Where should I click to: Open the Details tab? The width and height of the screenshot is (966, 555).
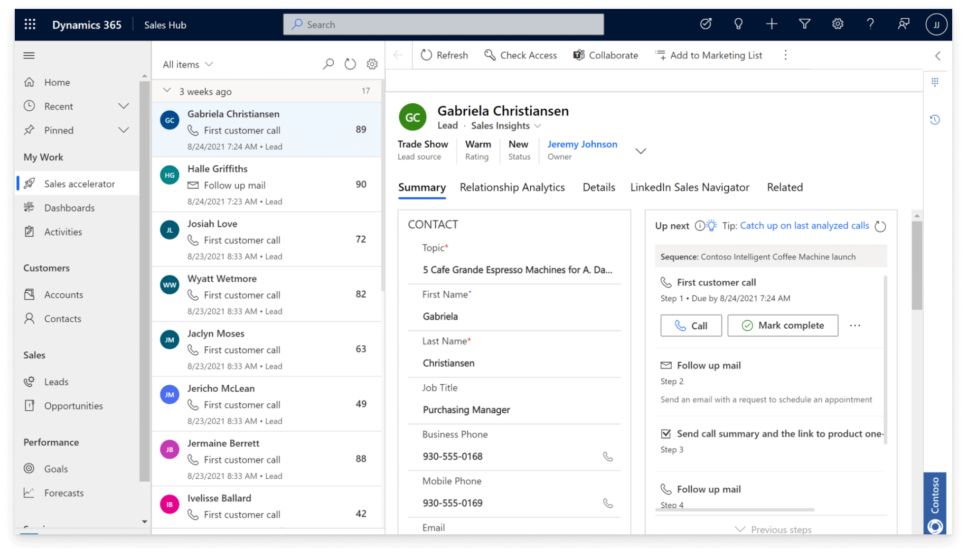pos(599,187)
